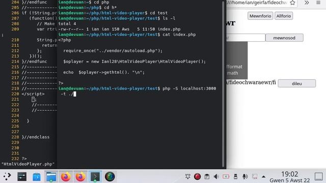The width and height of the screenshot is (326, 183).
Task: Click the browser address bar URL
Action: point(257,3)
